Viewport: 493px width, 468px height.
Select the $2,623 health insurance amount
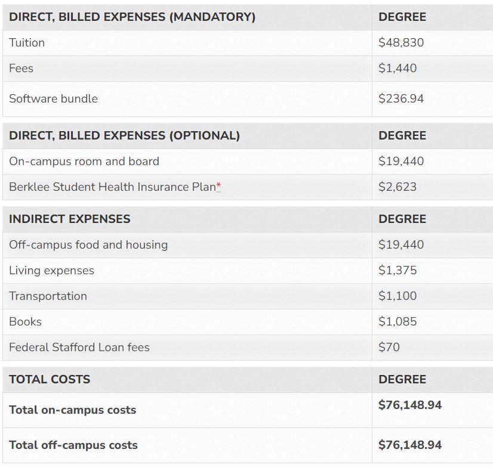tap(398, 187)
